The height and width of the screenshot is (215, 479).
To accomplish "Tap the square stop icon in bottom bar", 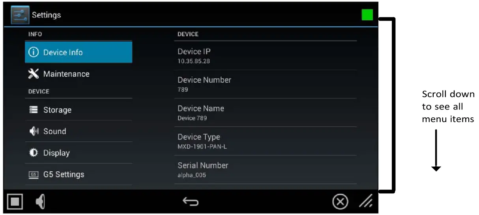I will pyautogui.click(x=15, y=202).
